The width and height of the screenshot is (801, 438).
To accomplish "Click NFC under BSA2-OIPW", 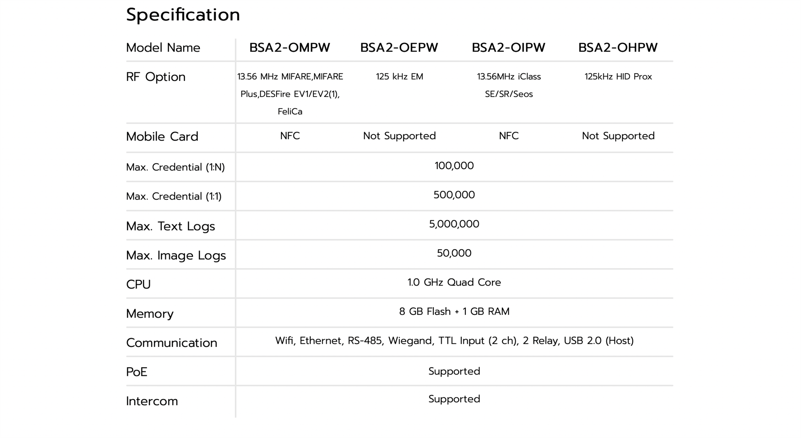I will 509,136.
